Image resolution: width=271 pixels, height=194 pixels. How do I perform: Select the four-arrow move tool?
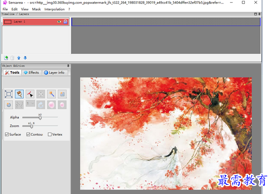[x=41, y=94]
